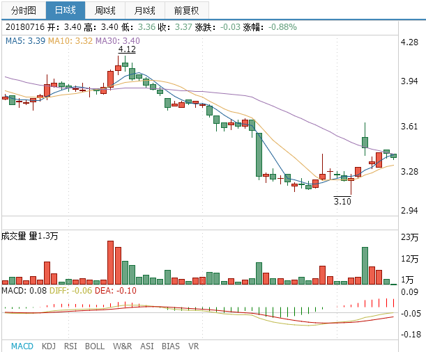Click the tallest red volume bar

click(110, 262)
